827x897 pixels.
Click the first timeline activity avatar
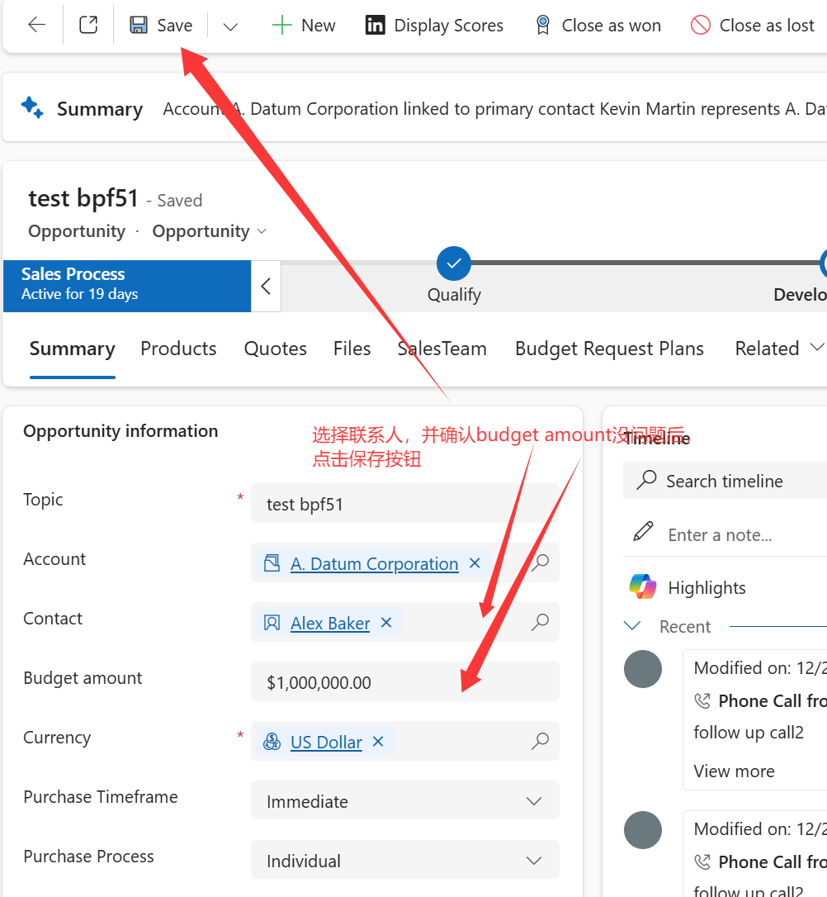point(643,669)
